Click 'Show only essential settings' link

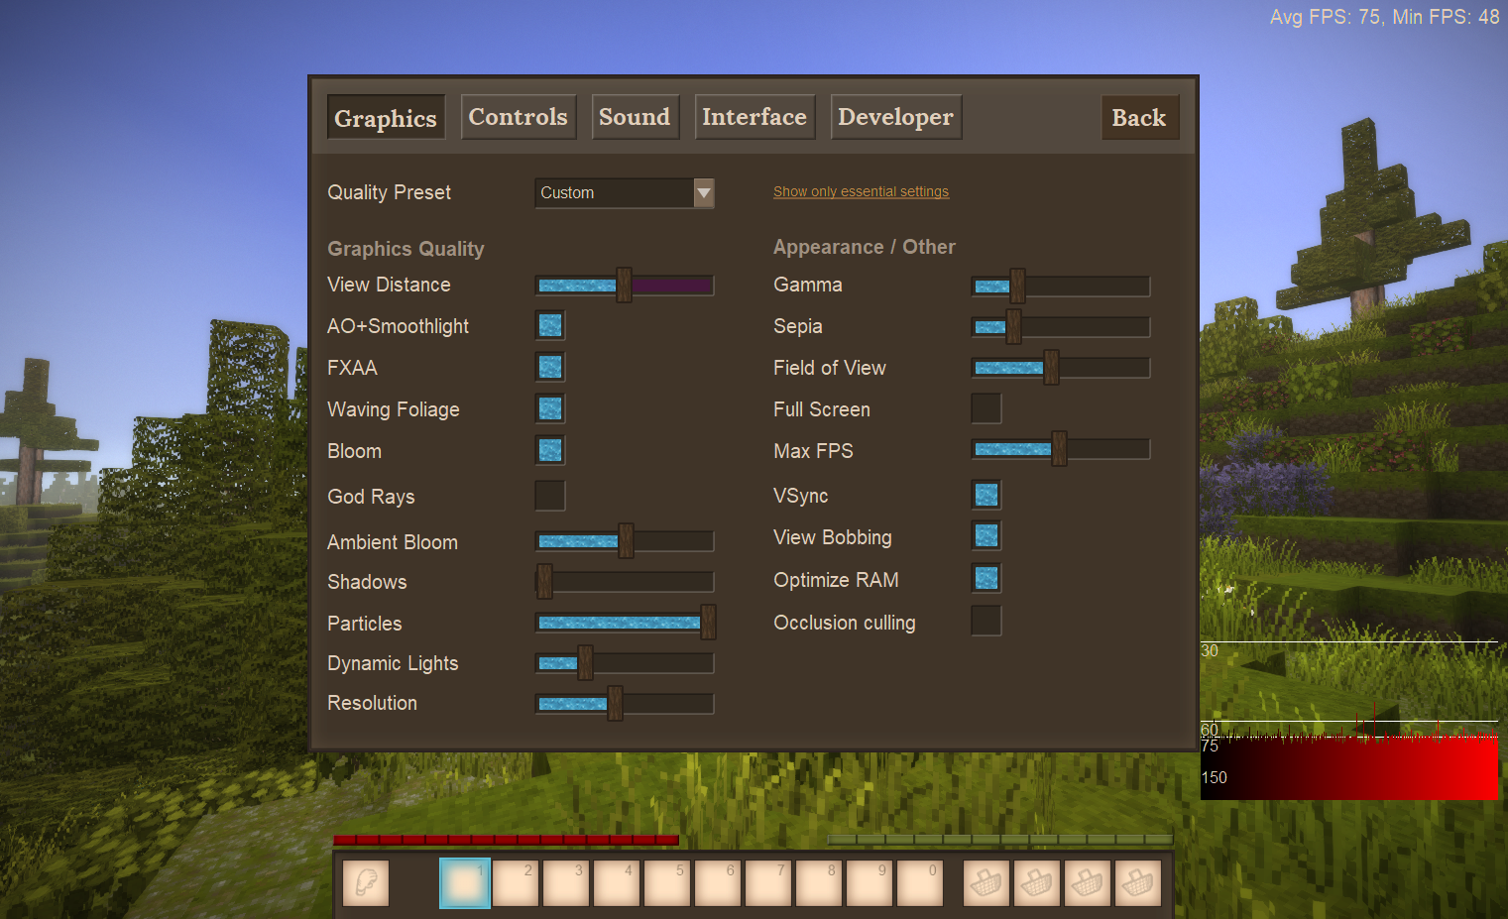861,191
